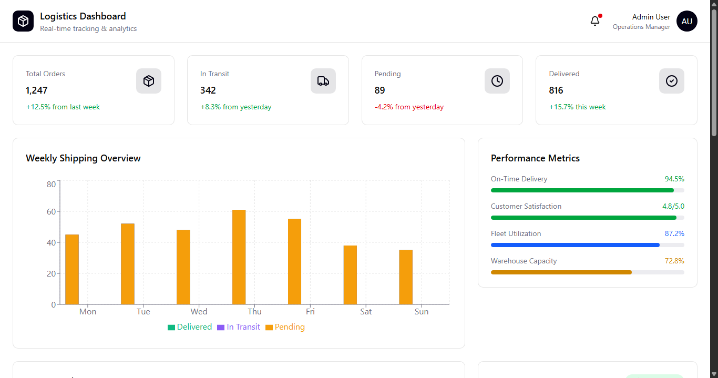Click +15.7% this week text
This screenshot has width=718, height=378.
(x=578, y=107)
